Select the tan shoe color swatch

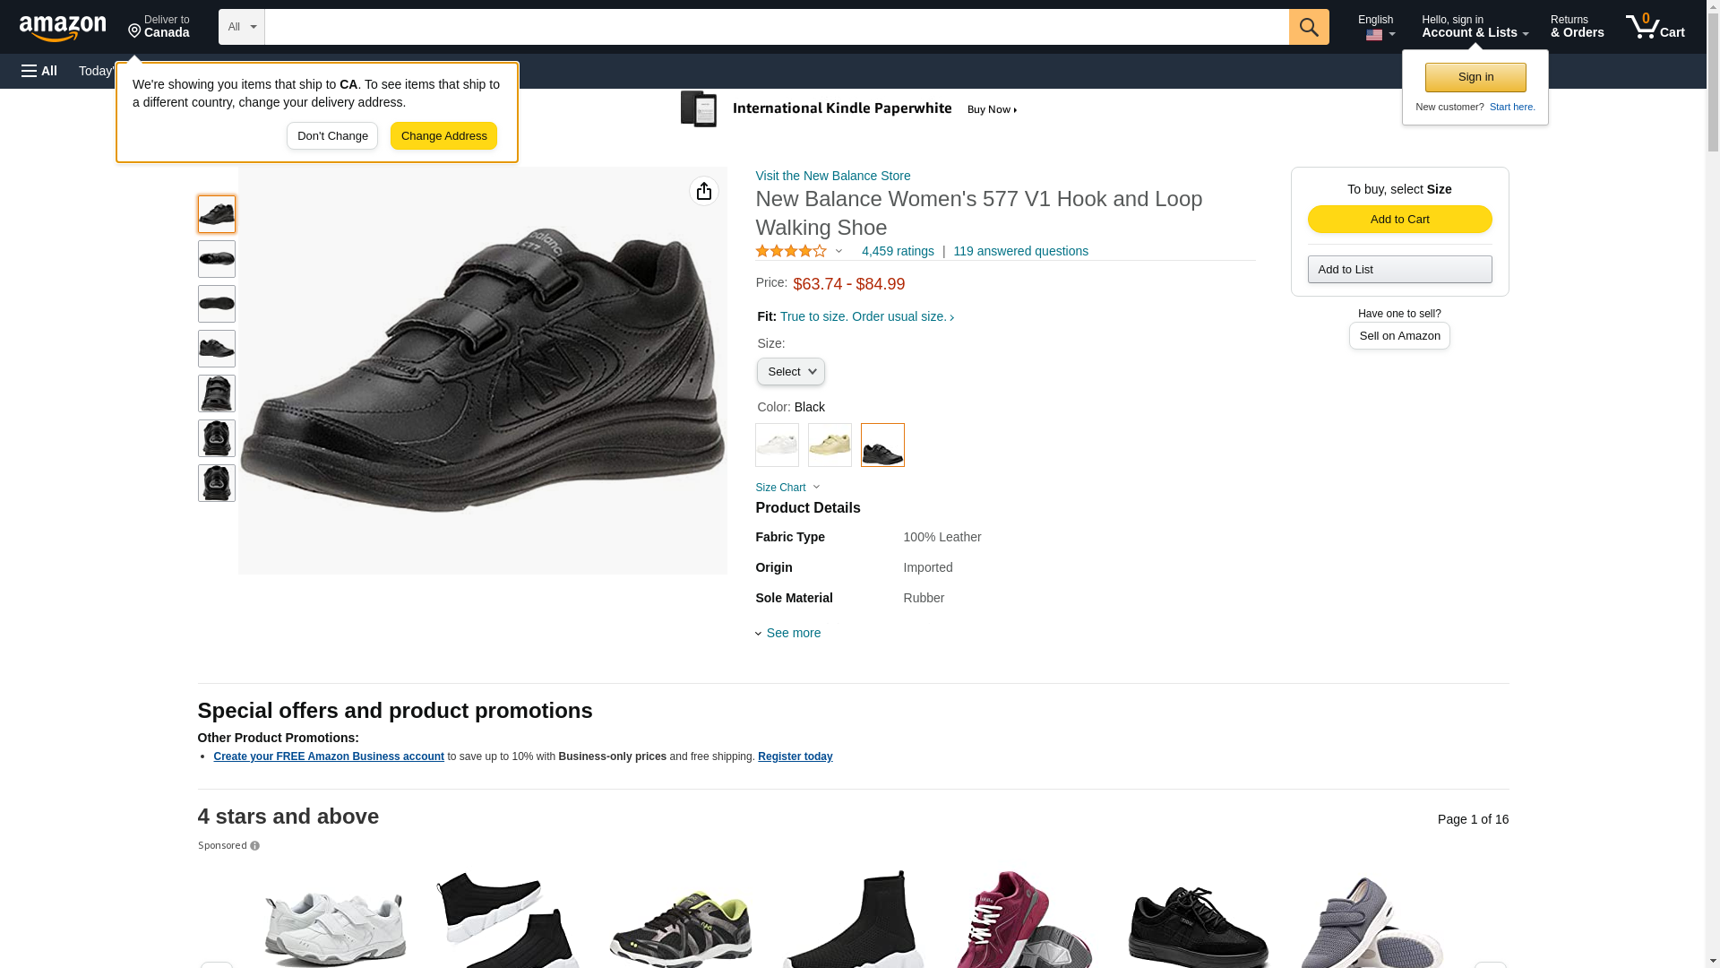coord(830,445)
